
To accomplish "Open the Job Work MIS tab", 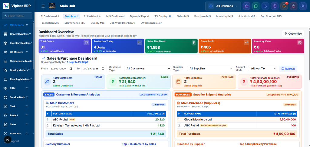I will coord(247,16).
